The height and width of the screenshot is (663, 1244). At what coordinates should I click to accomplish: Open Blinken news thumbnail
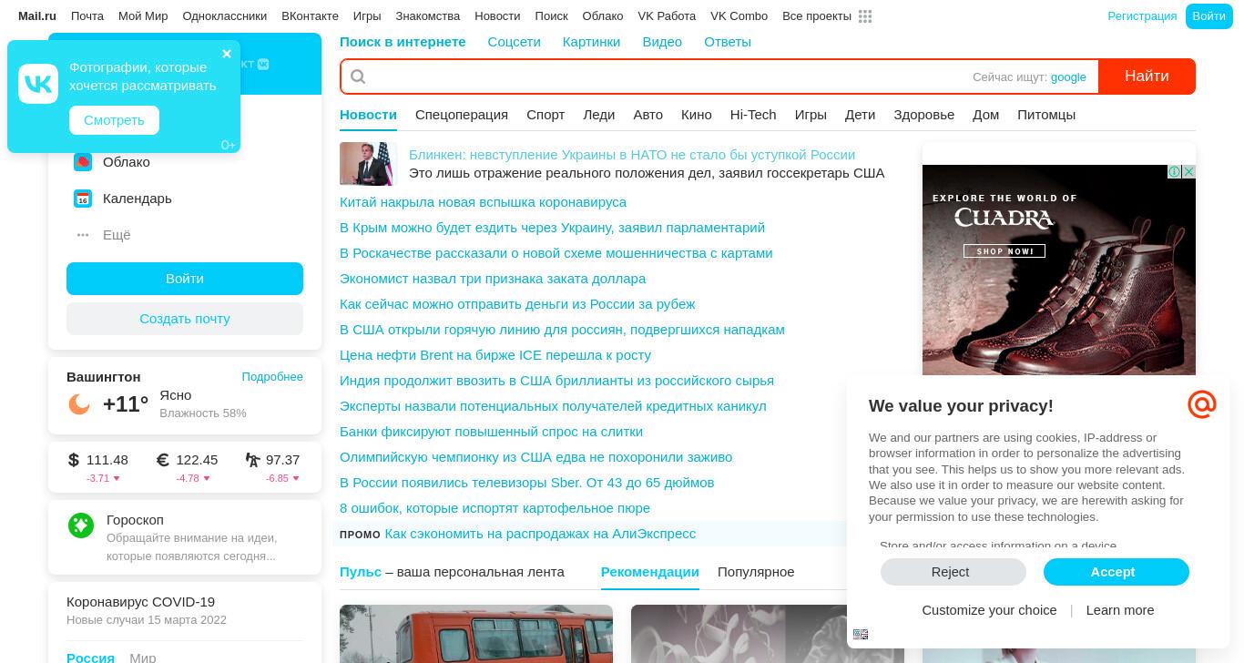click(368, 164)
